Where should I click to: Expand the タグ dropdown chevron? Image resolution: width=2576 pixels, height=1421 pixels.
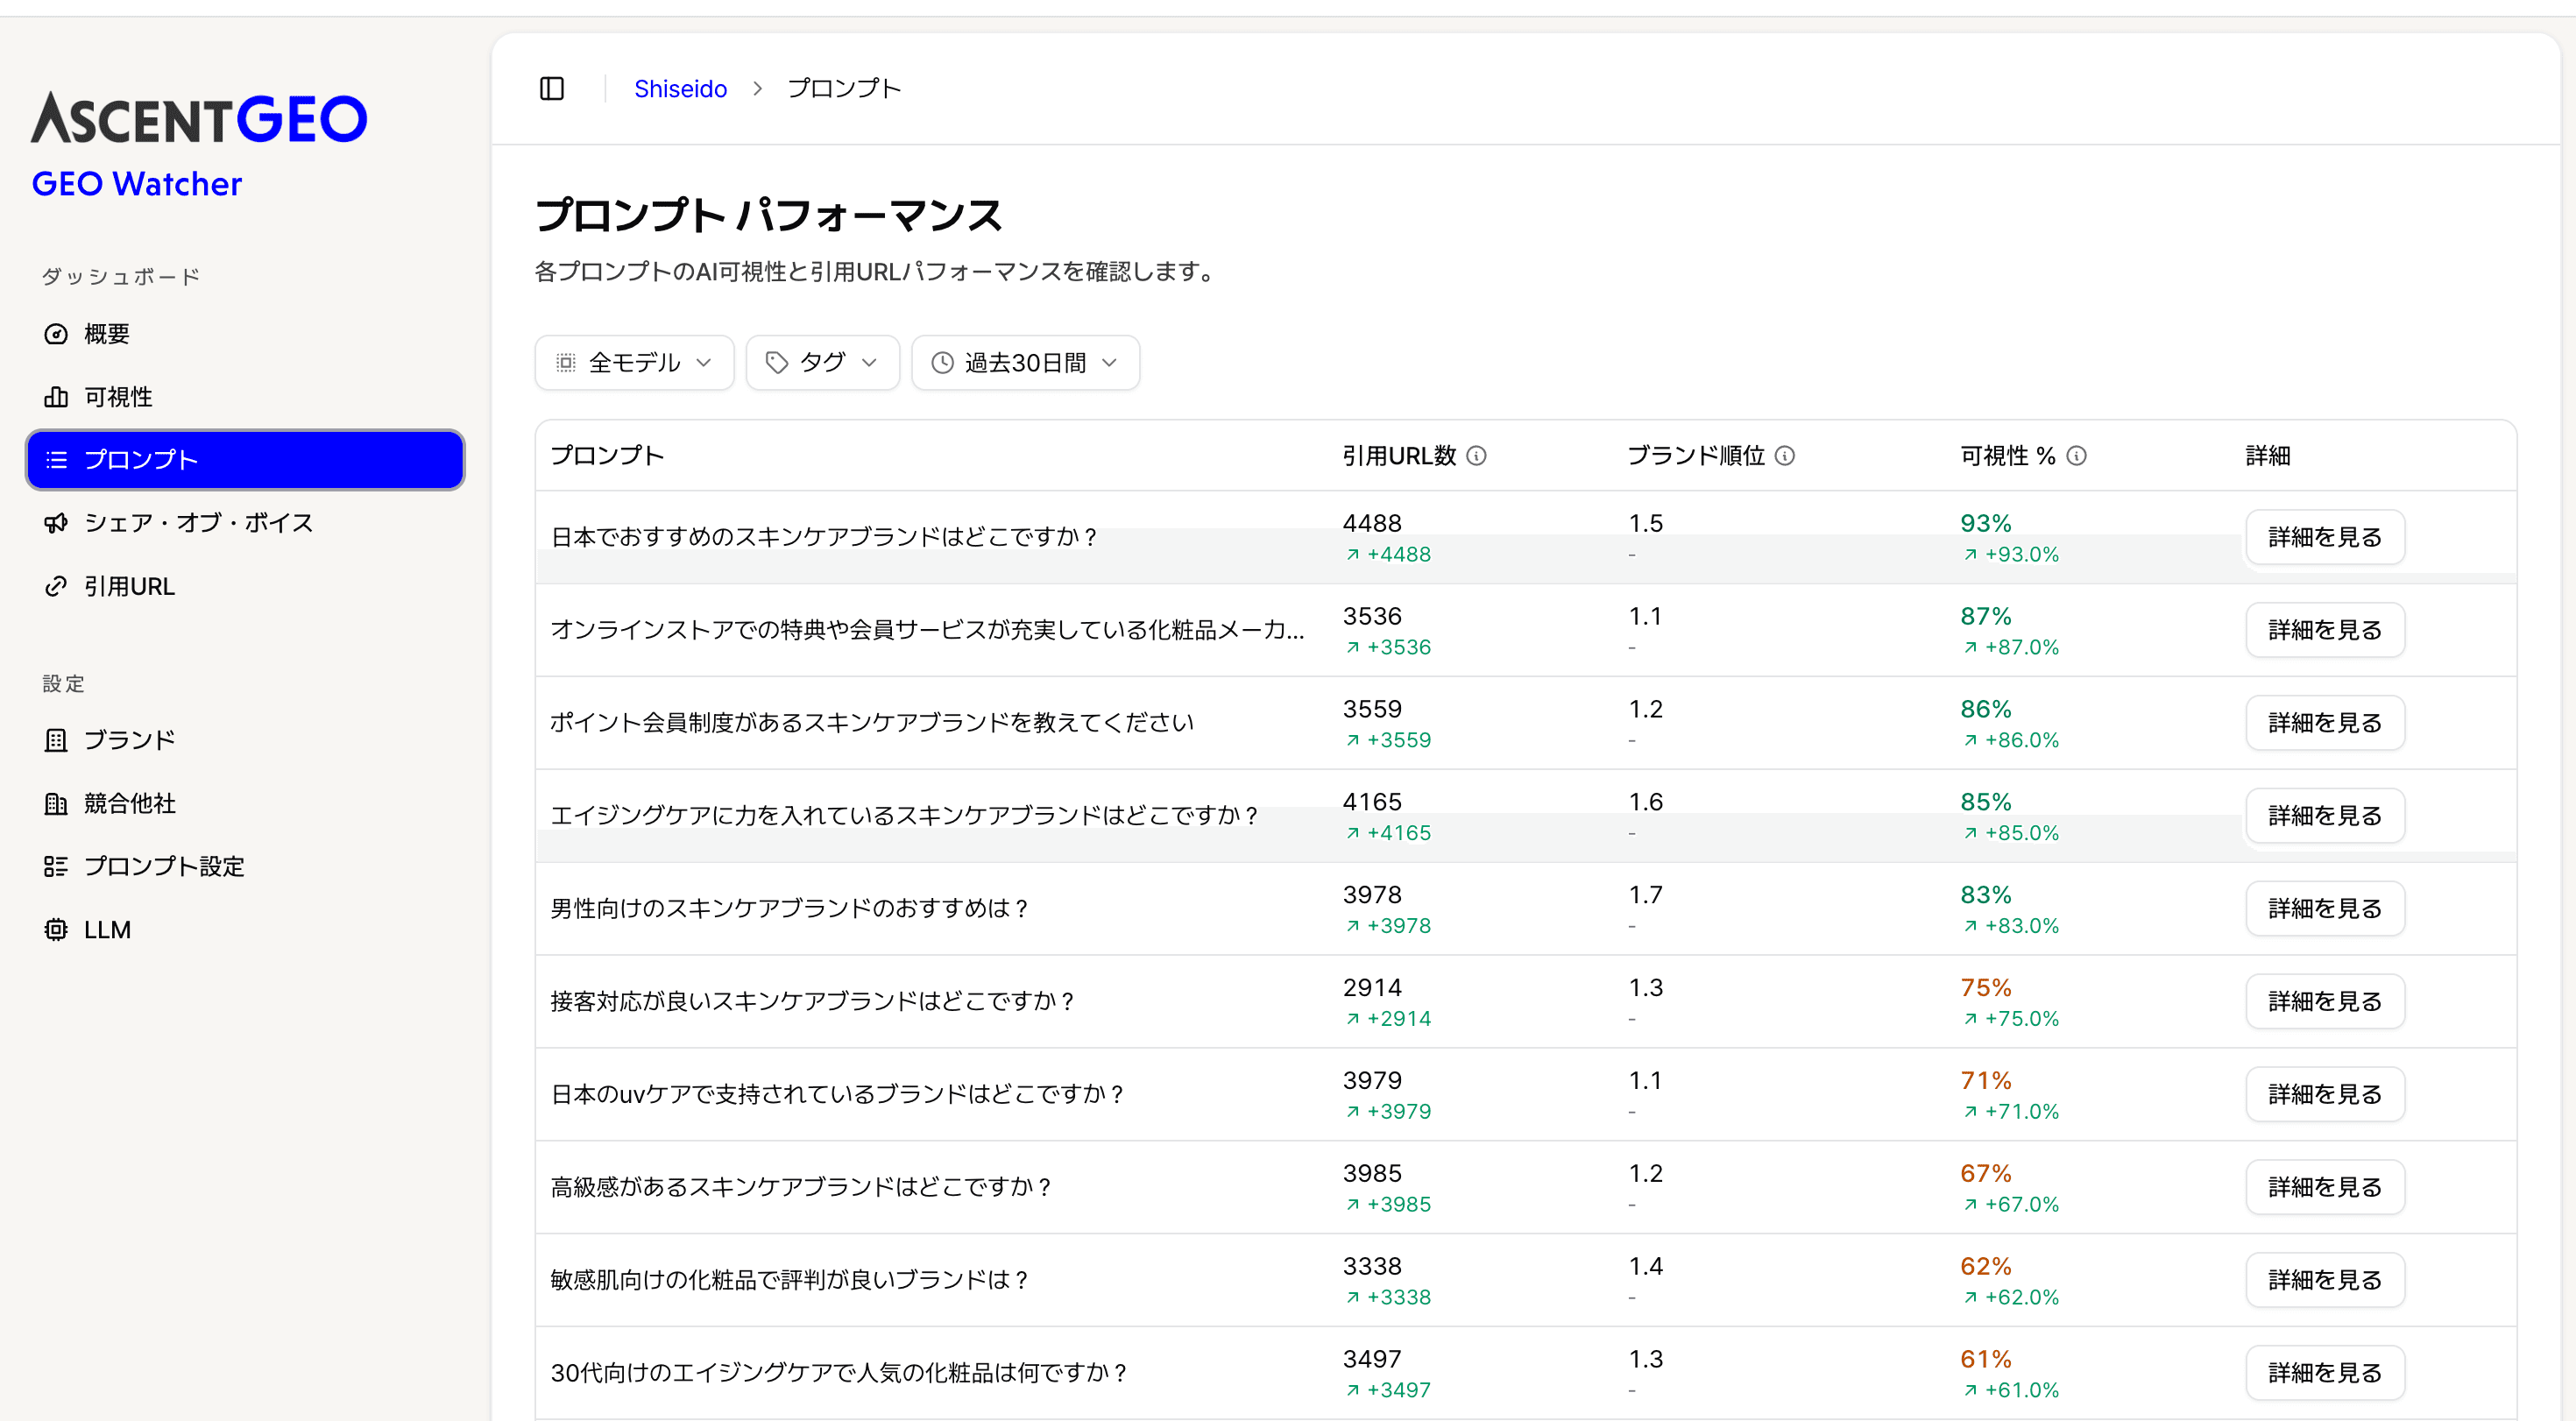pyautogui.click(x=869, y=363)
